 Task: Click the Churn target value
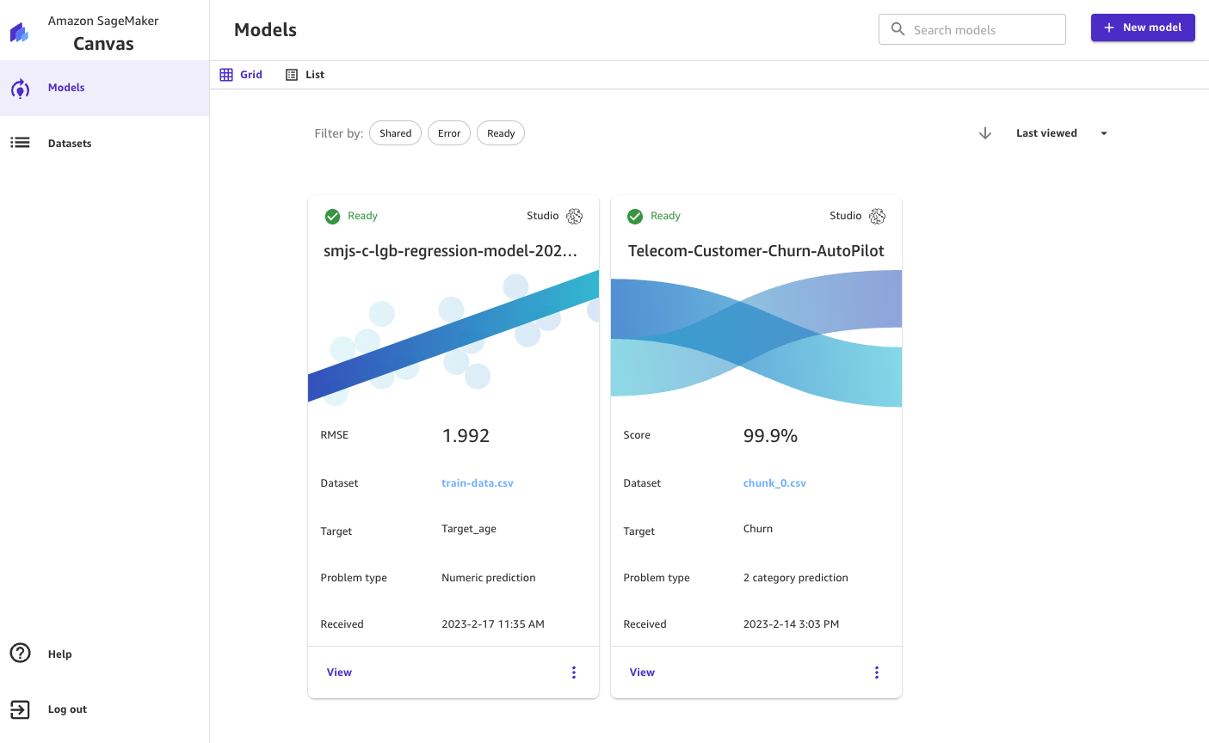coord(758,529)
